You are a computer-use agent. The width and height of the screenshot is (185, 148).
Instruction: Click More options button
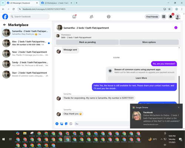pyautogui.click(x=149, y=42)
